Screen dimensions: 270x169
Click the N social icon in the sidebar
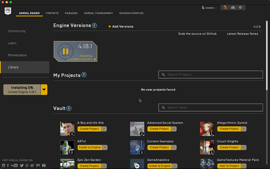[x=44, y=166]
